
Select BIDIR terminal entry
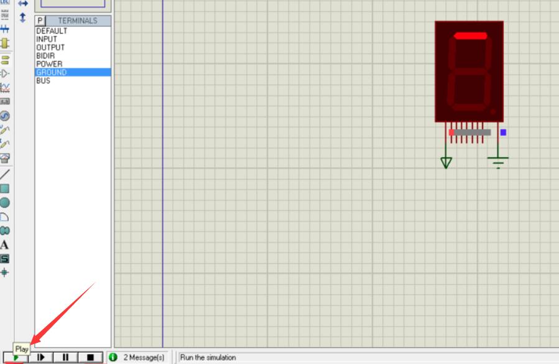click(45, 56)
